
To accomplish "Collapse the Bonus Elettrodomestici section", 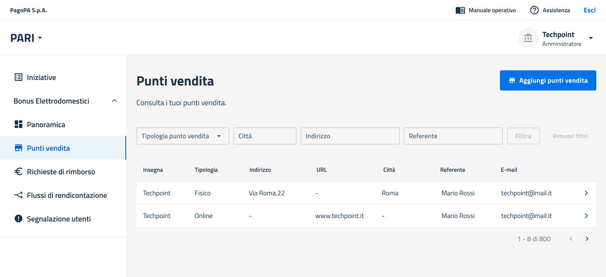I will (x=114, y=101).
